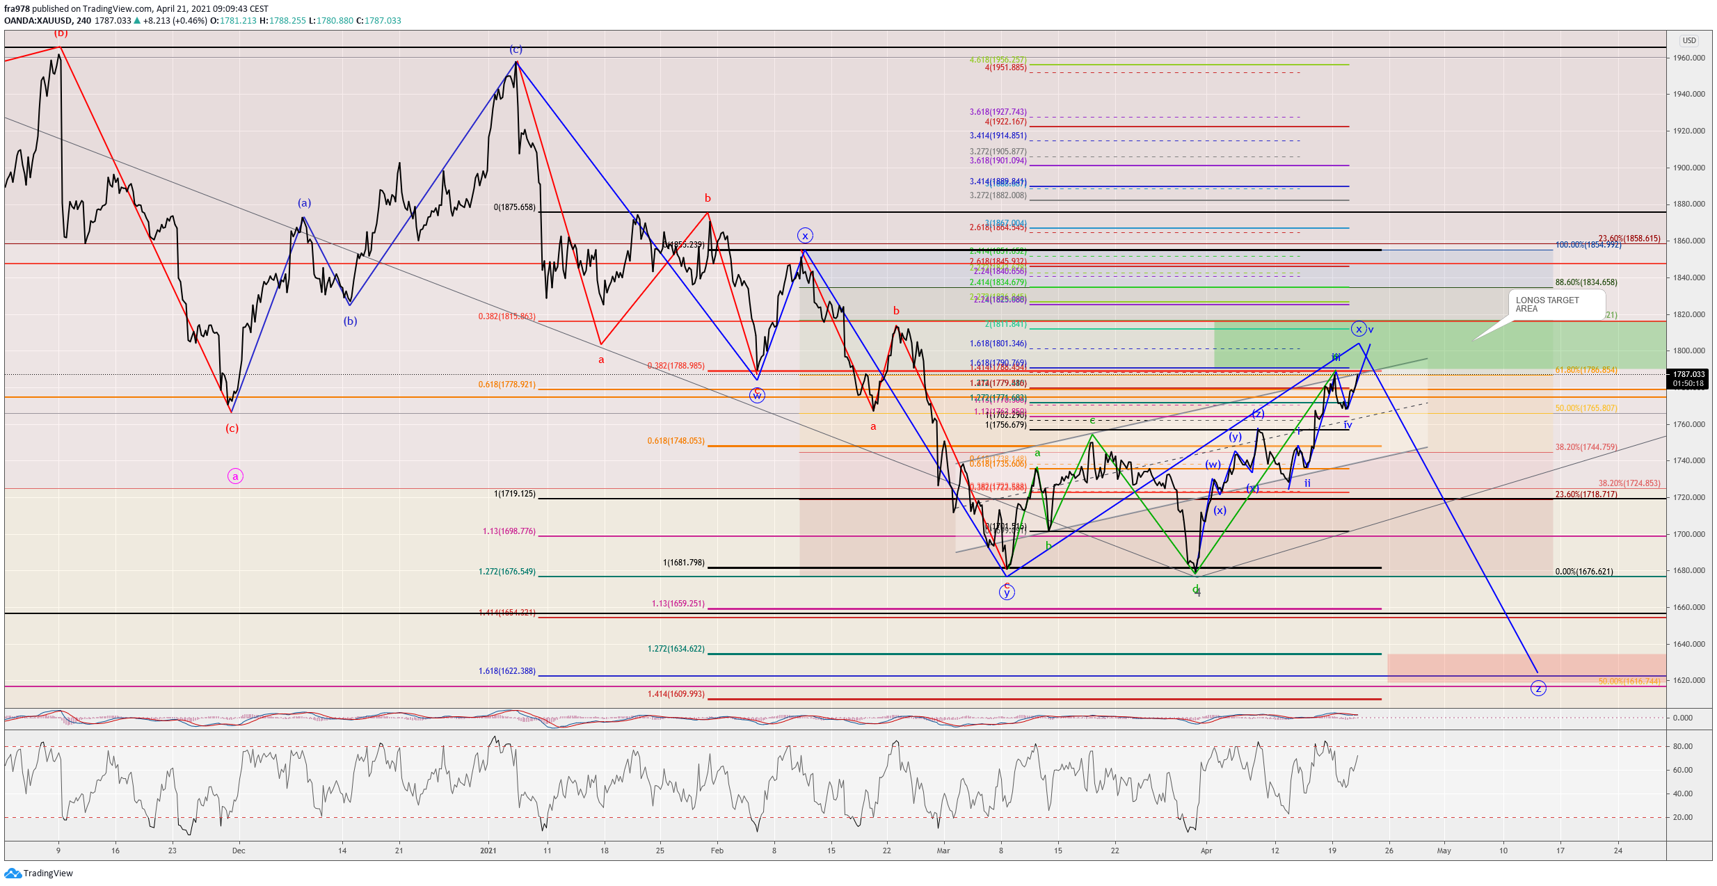The height and width of the screenshot is (886, 1717).
Task: Click the Feb label on the time axis
Action: pos(717,851)
